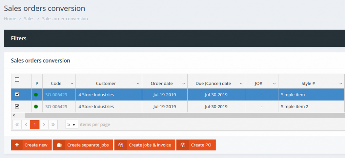Click the Create jobs & invoice button
The image size is (345, 158).
pos(145,145)
